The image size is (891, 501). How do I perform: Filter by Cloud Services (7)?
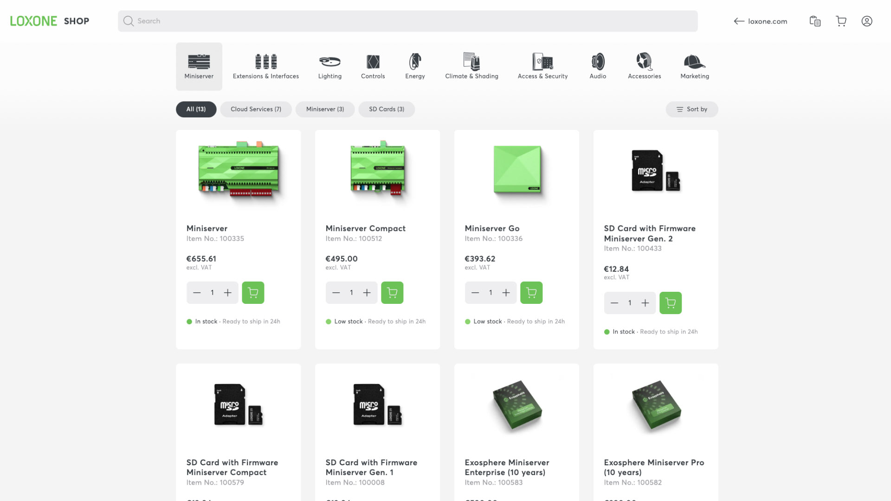(256, 109)
